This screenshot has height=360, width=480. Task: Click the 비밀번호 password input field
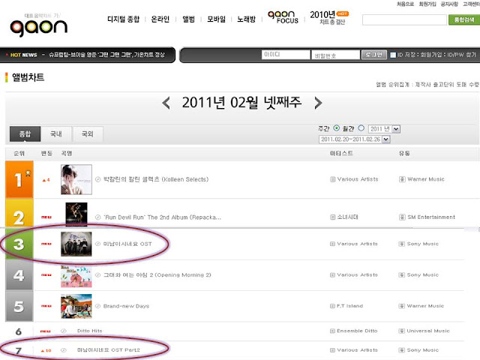(335, 55)
